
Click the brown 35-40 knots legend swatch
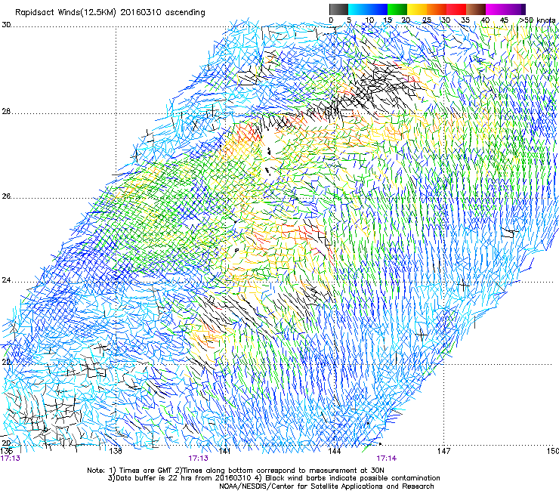(476, 9)
